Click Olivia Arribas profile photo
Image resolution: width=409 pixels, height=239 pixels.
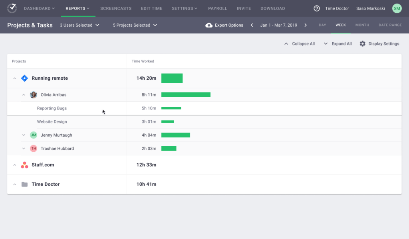[x=34, y=95]
